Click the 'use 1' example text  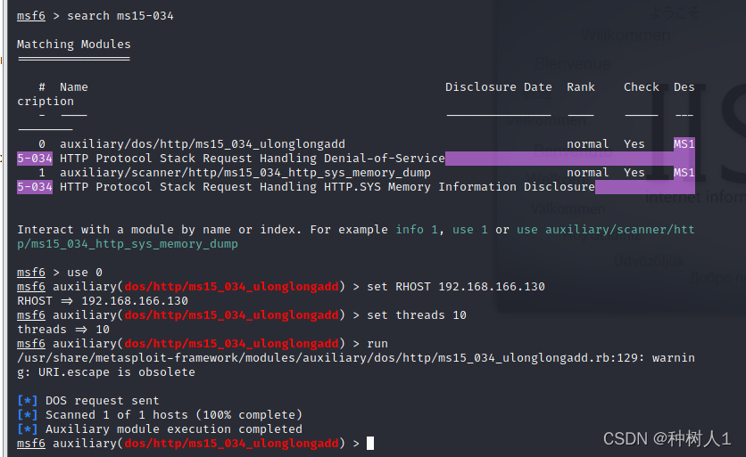coord(470,230)
